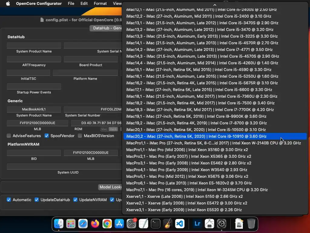Choose iMac13,2 i5-3470 model entry

215,29
